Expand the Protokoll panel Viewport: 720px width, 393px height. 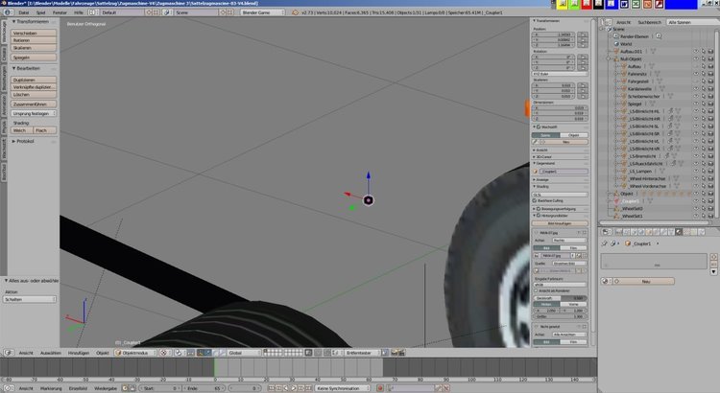[x=23, y=141]
